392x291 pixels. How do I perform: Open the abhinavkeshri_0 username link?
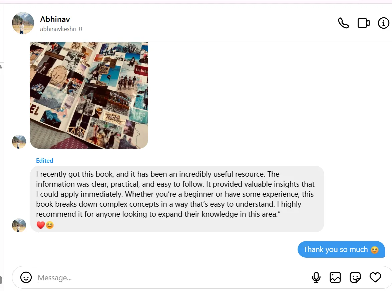[61, 29]
